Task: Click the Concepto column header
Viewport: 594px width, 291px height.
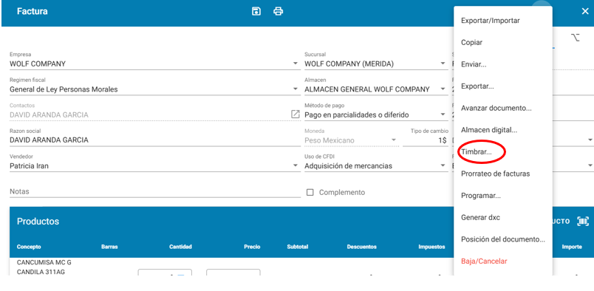Action: coord(29,247)
